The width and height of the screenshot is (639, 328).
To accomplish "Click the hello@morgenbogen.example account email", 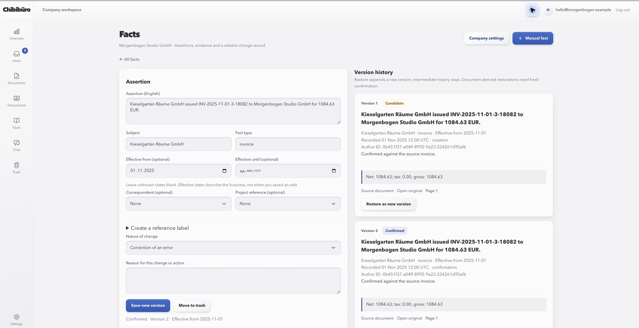I will 583,10.
